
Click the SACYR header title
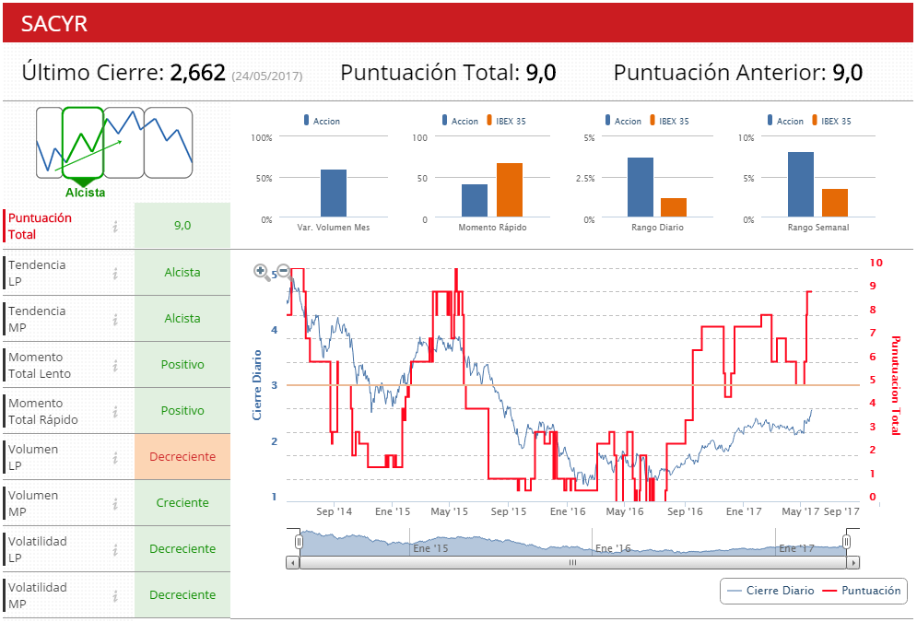[x=53, y=23]
